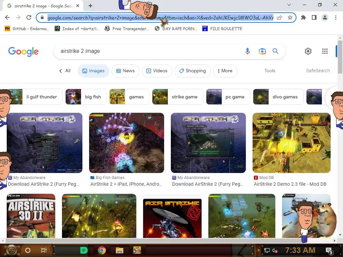The height and width of the screenshot is (257, 343).
Task: Open Cortana circle on taskbar
Action: (x=27, y=250)
